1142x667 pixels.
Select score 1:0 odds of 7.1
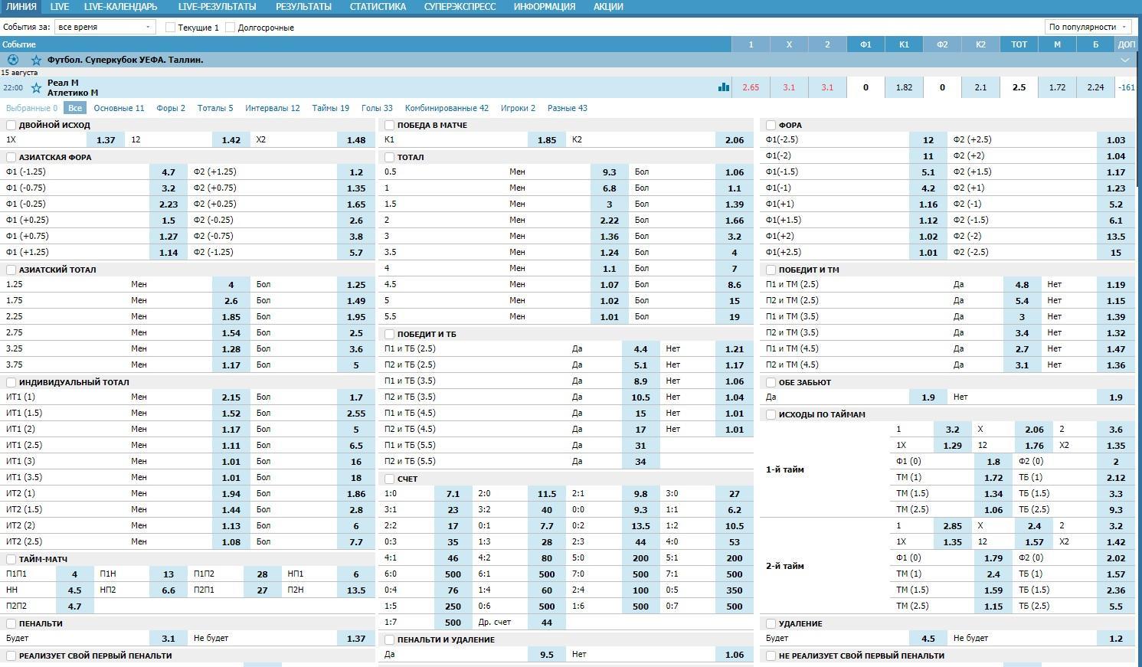tap(453, 494)
